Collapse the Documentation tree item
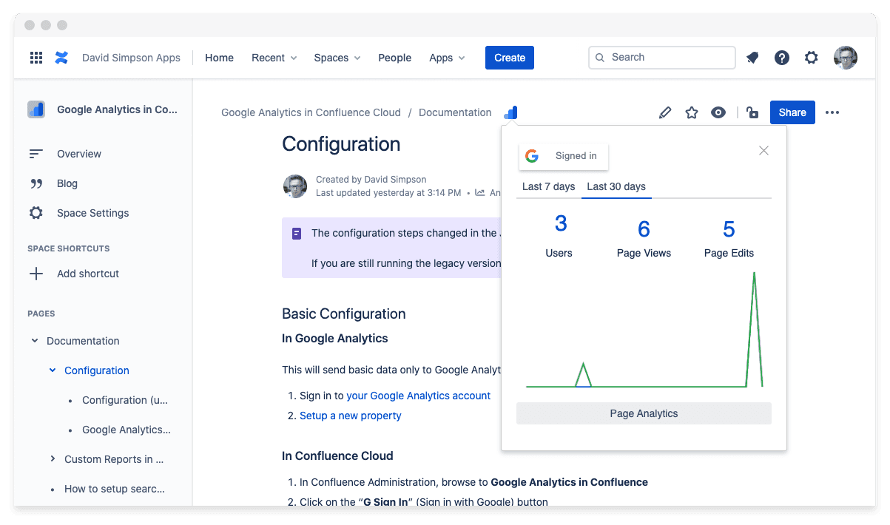Image resolution: width=890 pixels, height=525 pixels. [x=35, y=341]
